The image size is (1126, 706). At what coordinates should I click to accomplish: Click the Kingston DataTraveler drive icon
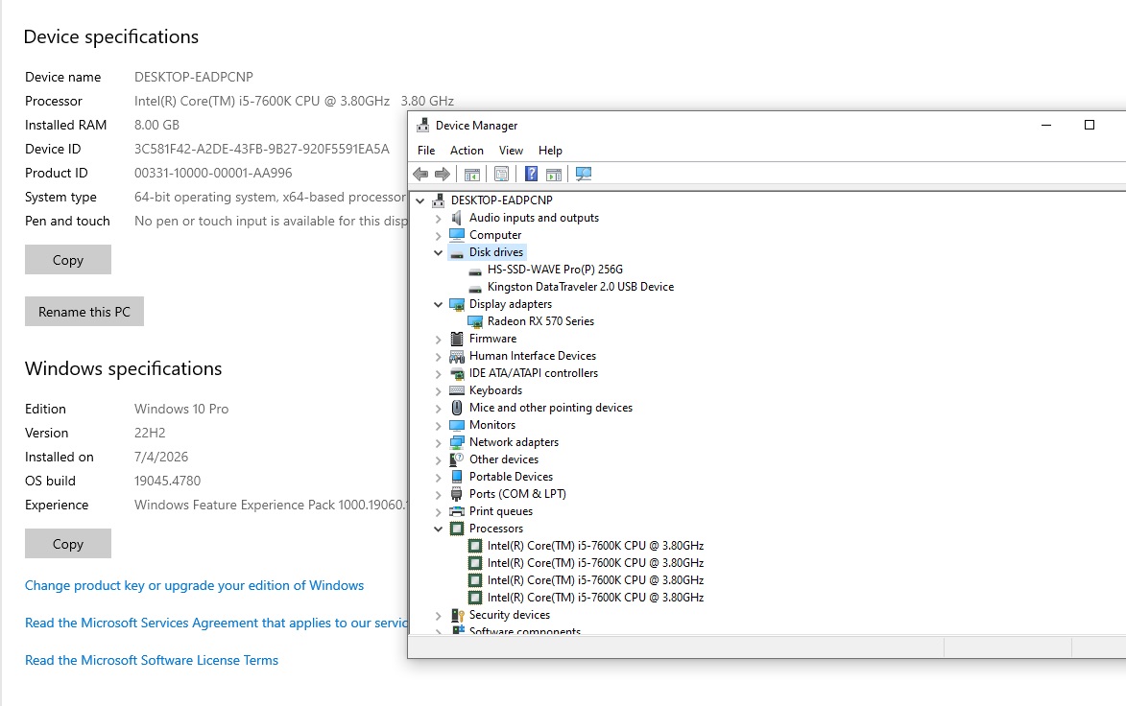pos(474,287)
